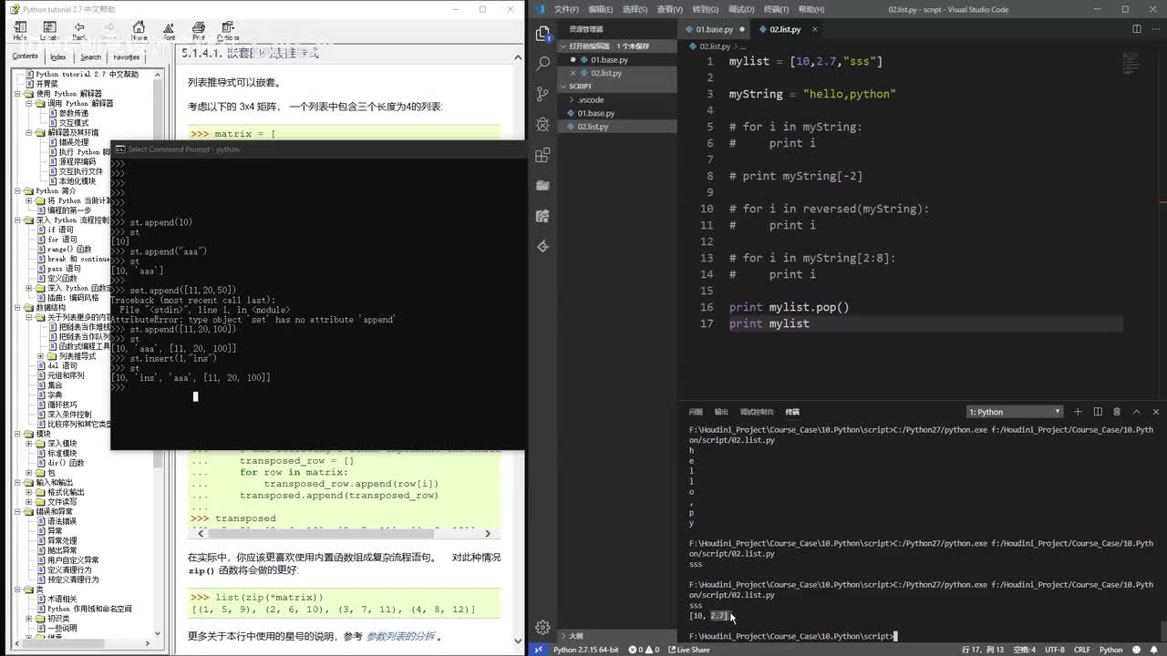This screenshot has height=656, width=1167.
Task: Select the terminal dropdown showing 1: Python
Action: [x=1015, y=412]
